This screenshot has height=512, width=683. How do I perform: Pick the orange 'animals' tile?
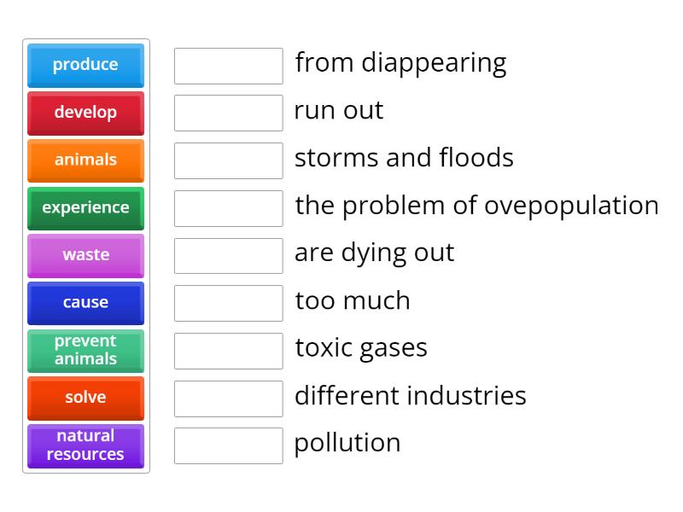click(85, 160)
